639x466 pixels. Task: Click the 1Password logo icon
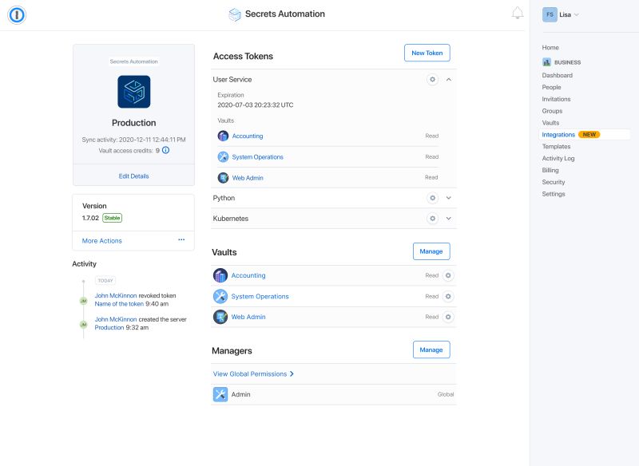tap(17, 15)
